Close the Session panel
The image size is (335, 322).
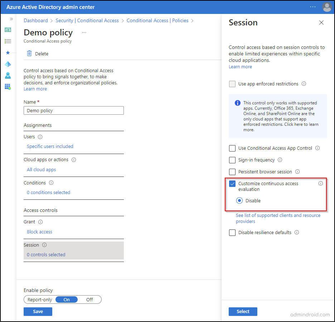(x=321, y=23)
